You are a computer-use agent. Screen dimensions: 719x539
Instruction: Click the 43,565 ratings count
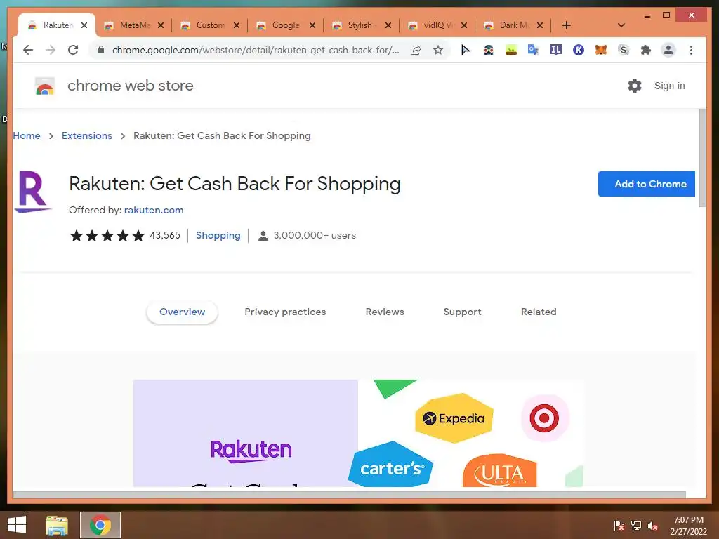pos(165,235)
